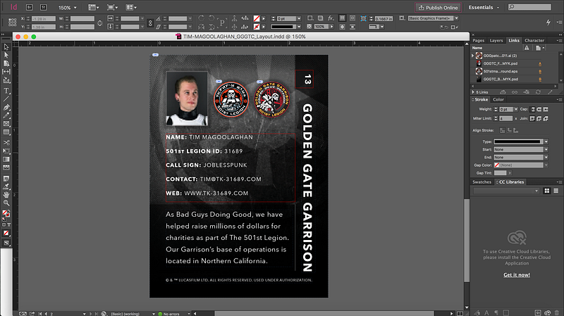Click Go To Link icon in Links panel

point(526,92)
